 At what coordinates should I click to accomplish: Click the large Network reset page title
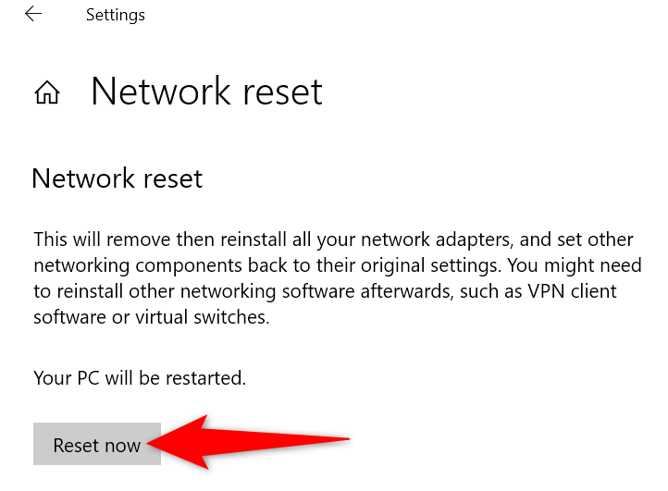(206, 92)
